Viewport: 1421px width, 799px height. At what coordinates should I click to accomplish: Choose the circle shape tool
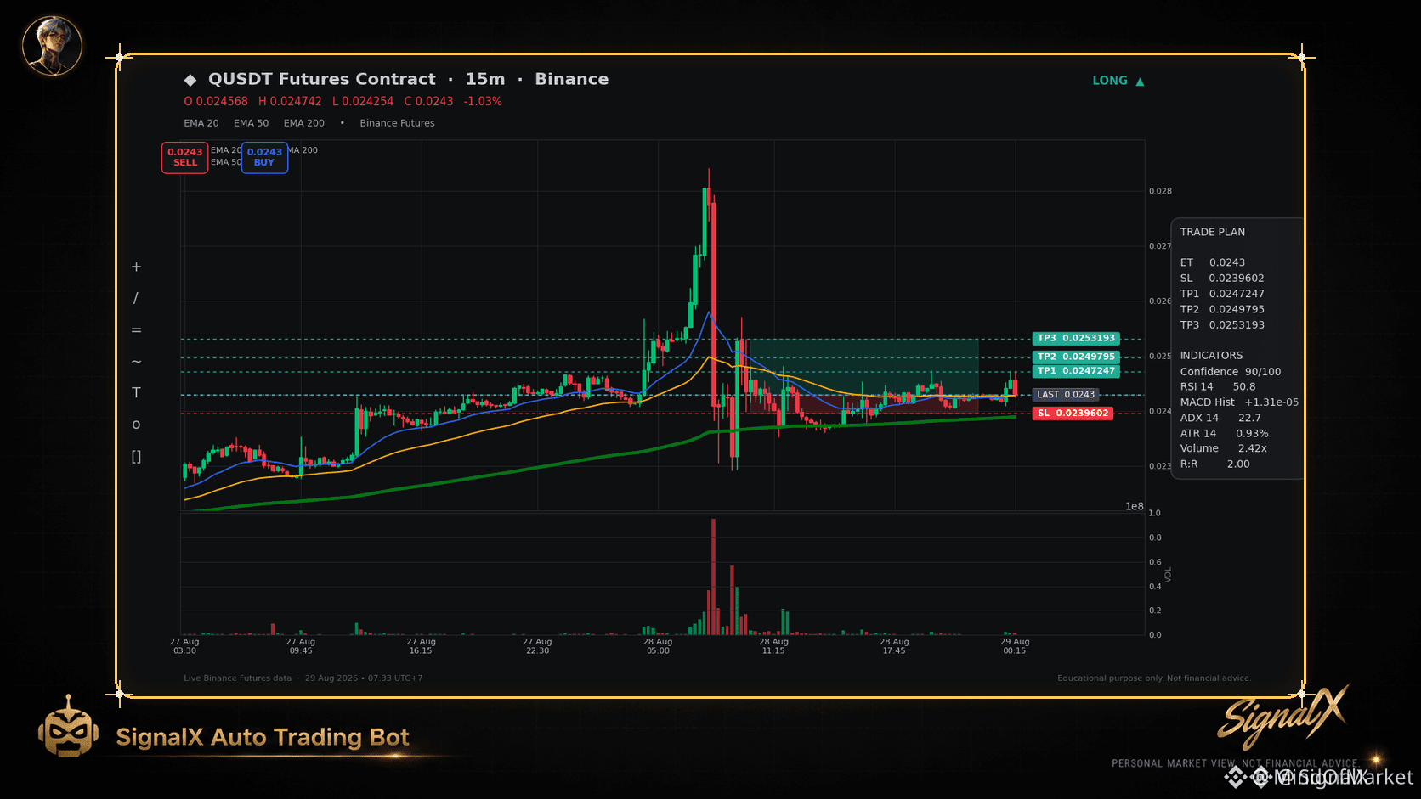[x=136, y=424]
